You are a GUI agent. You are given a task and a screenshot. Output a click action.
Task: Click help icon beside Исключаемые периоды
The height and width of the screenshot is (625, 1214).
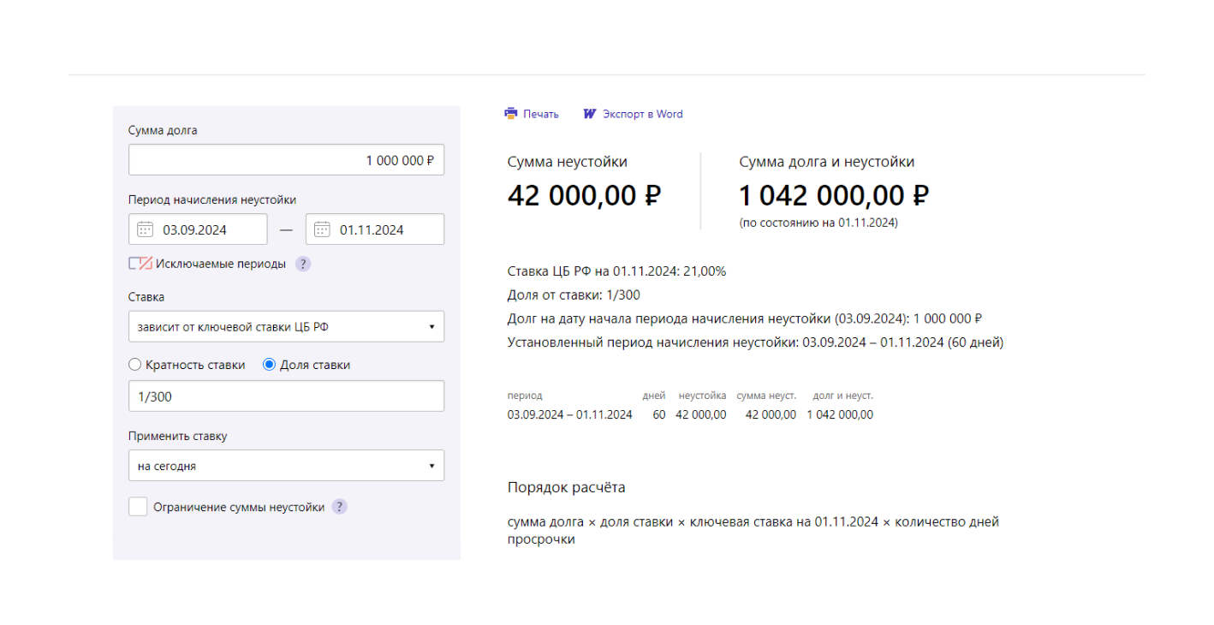pos(303,264)
